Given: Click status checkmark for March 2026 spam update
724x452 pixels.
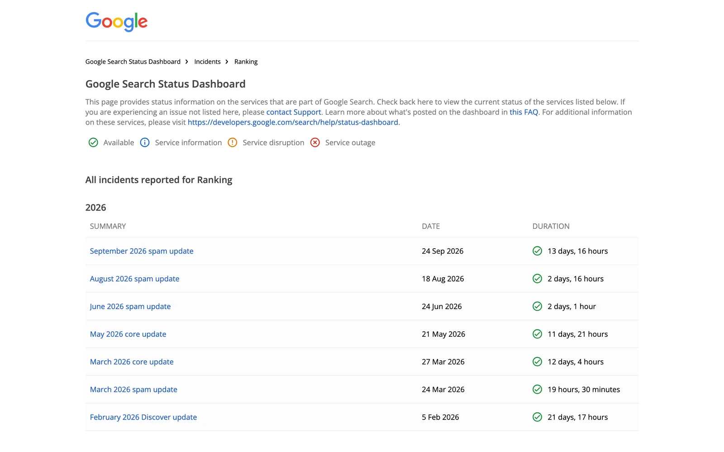Looking at the screenshot, I should (537, 389).
